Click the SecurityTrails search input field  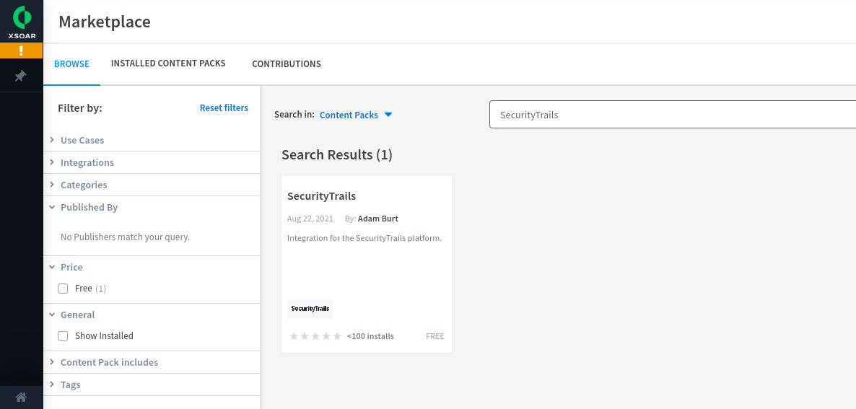point(673,115)
